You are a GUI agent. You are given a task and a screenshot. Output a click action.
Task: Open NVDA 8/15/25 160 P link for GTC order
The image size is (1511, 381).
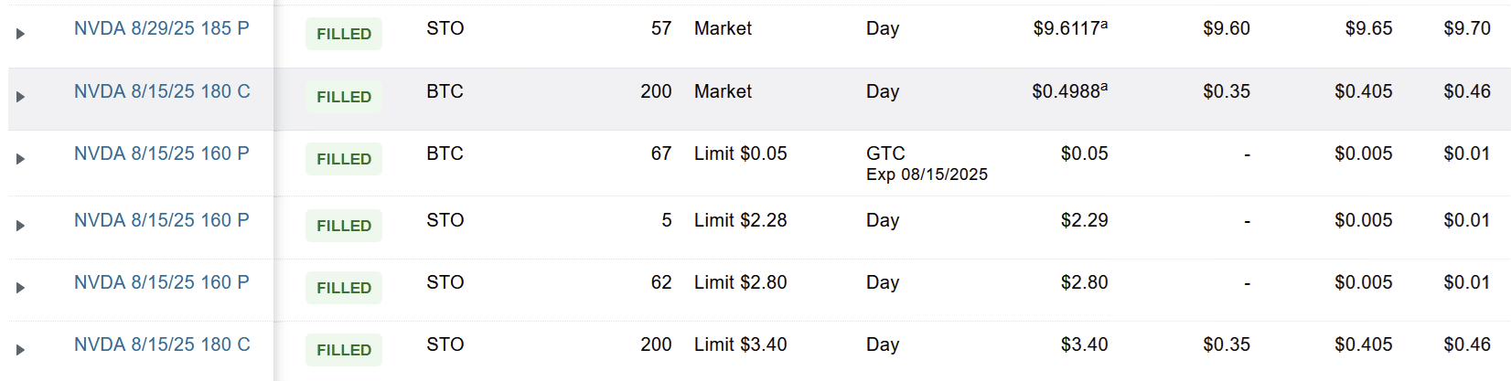pos(161,153)
